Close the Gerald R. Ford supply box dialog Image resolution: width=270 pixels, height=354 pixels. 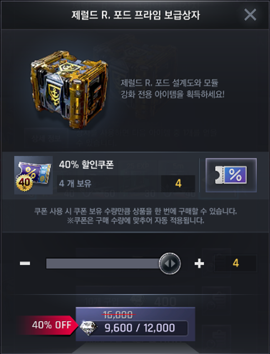[250, 15]
